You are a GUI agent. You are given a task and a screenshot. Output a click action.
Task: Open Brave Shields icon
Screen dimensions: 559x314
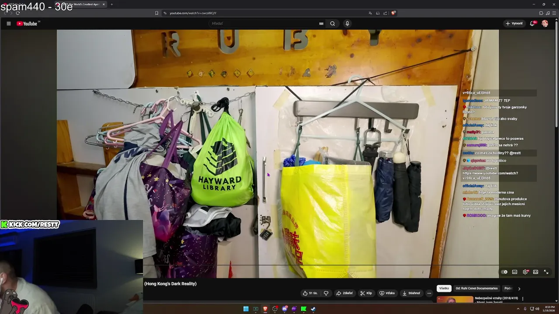pos(393,13)
